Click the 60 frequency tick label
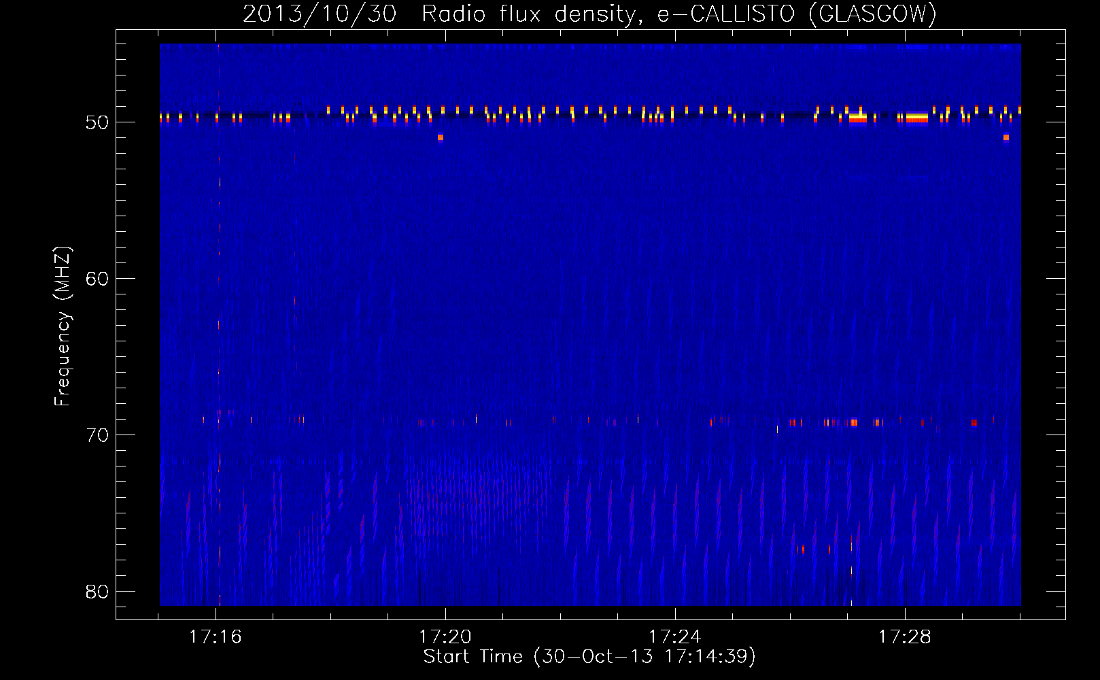The height and width of the screenshot is (680, 1100). (97, 279)
